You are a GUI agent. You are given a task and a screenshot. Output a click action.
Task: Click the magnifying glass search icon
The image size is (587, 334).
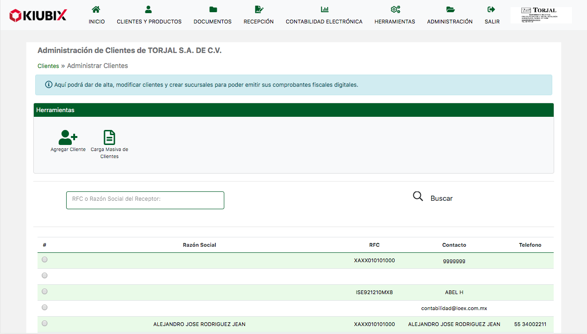coord(418,197)
